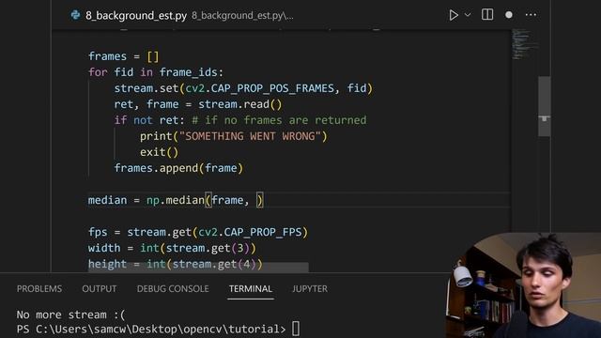Click inside np.median parentheses after frame,
Image resolution: width=601 pixels, height=338 pixels.
253,200
